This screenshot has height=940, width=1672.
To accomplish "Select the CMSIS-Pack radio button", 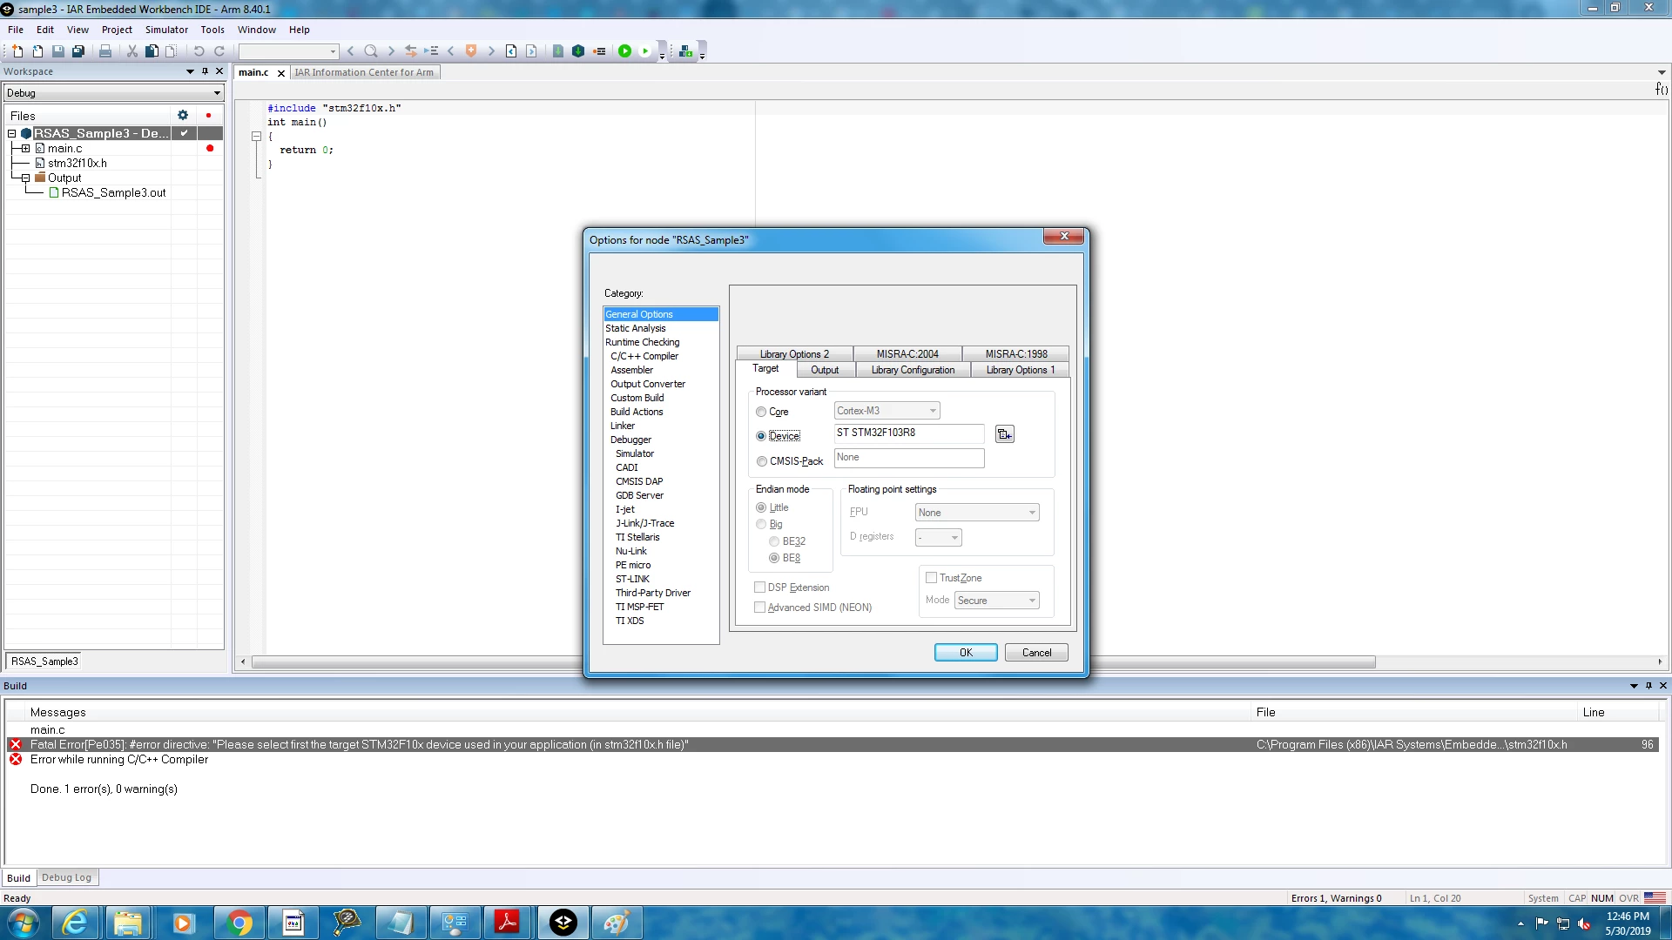I will (x=761, y=461).
